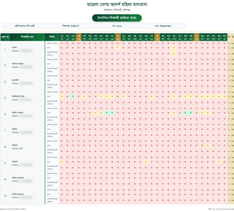Click roll 5's green cell on day 03
Screen dimensions: 234x212
(x=73, y=96)
